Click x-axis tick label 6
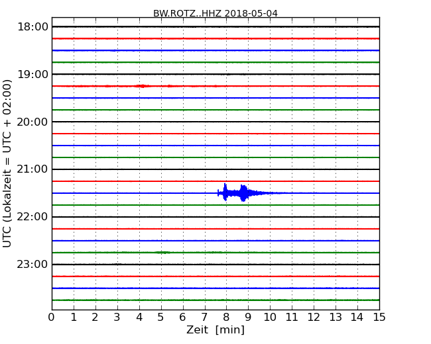The height and width of the screenshot is (344, 431). click(x=183, y=318)
